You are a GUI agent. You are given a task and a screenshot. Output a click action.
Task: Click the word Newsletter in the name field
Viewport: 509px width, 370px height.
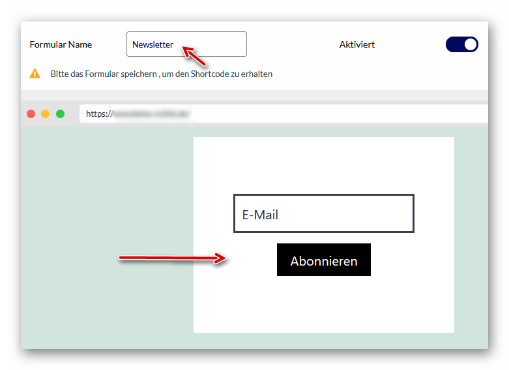tap(153, 45)
